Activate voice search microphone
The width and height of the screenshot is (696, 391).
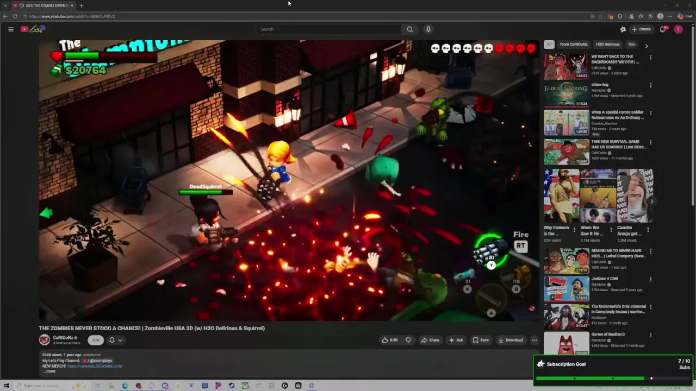click(x=428, y=29)
